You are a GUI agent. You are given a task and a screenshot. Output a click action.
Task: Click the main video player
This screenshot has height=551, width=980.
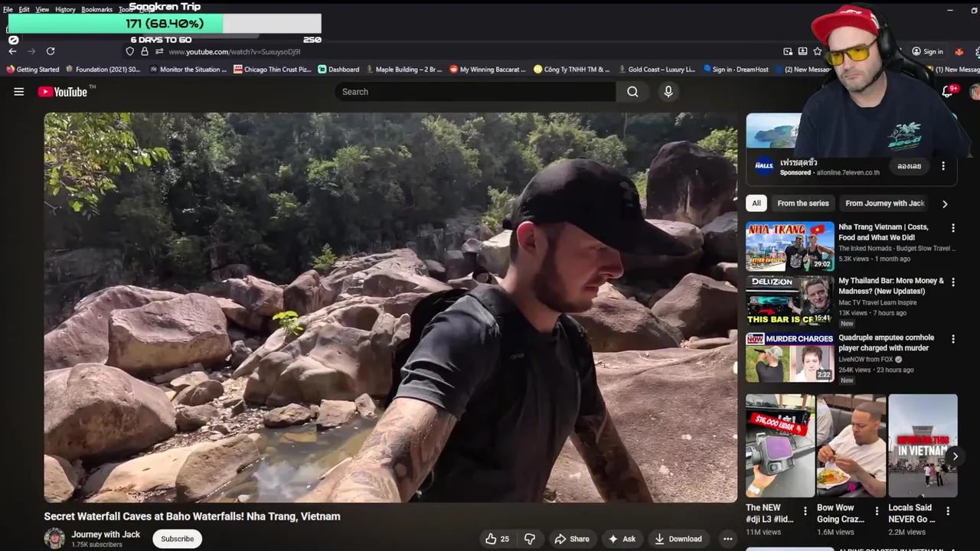point(390,308)
